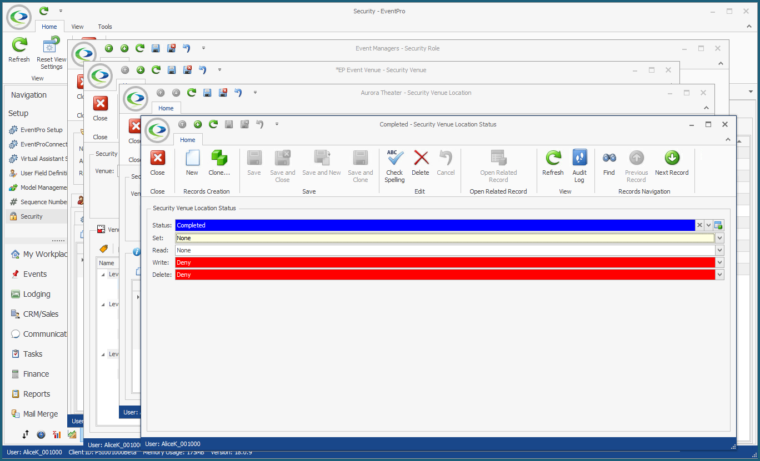760x461 pixels.
Task: Click the EventPro application logo in main window
Action: click(19, 17)
